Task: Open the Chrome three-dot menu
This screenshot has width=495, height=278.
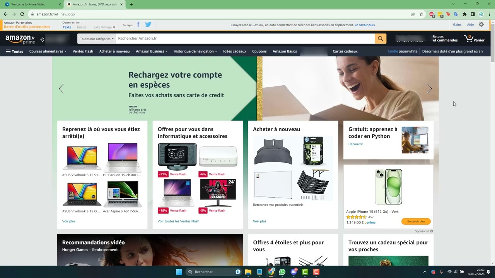Action: (489, 14)
